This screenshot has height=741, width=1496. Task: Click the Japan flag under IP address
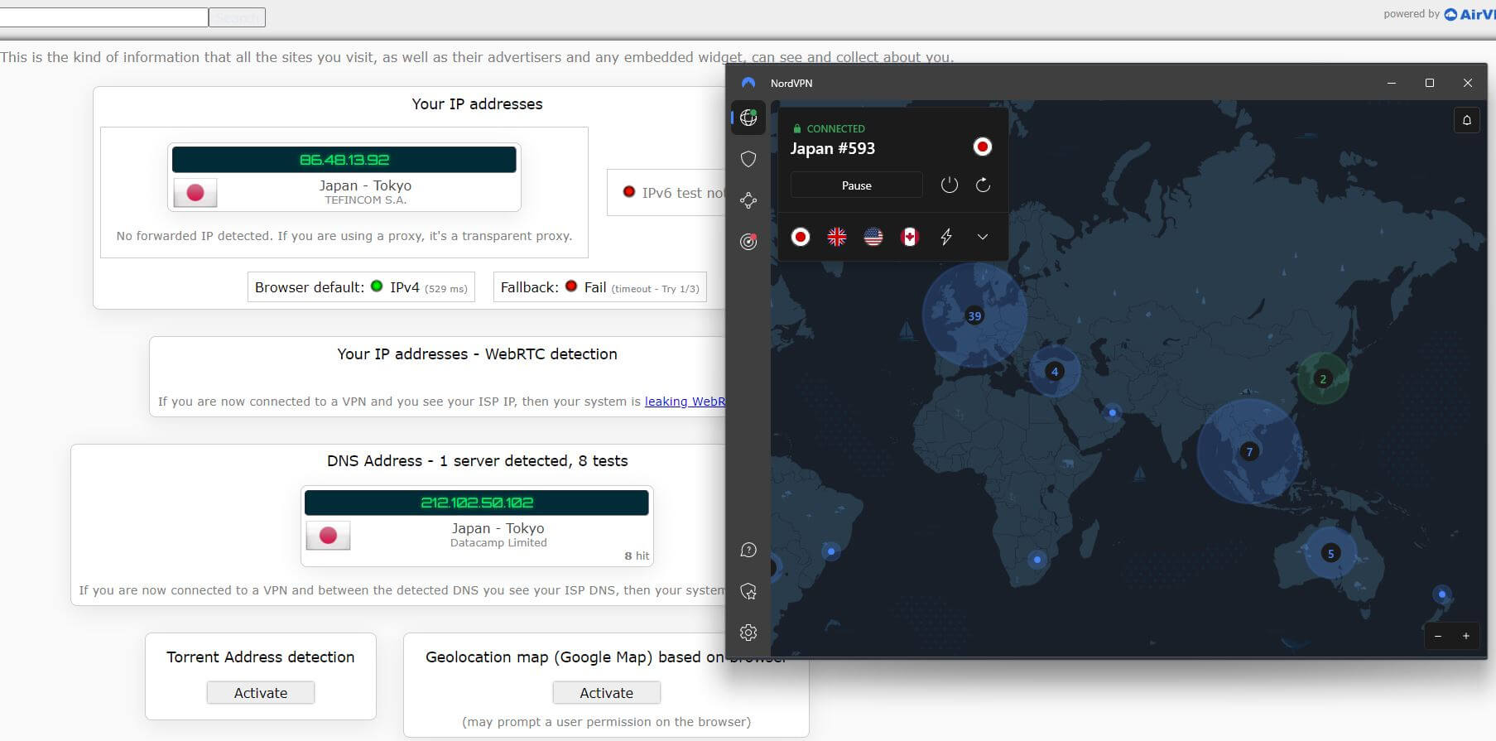195,193
